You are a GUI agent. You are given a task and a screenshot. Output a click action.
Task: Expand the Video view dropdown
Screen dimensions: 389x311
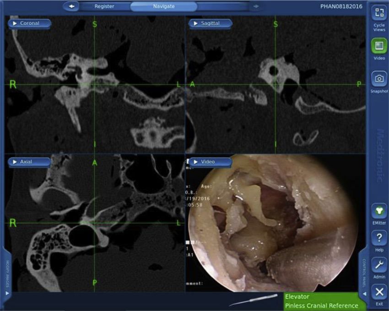click(x=210, y=162)
